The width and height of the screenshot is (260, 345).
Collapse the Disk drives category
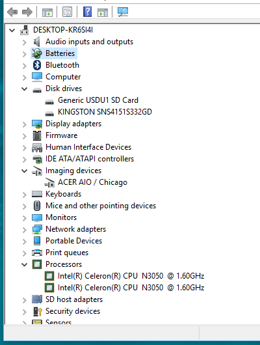click(25, 89)
